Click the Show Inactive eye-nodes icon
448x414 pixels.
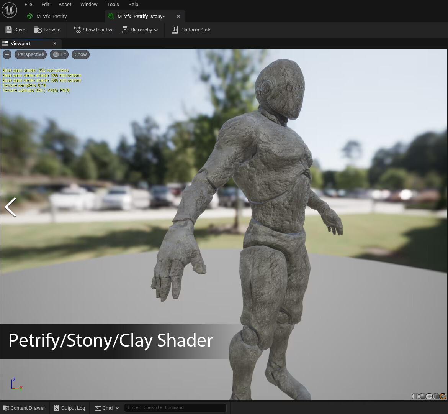[x=77, y=30]
